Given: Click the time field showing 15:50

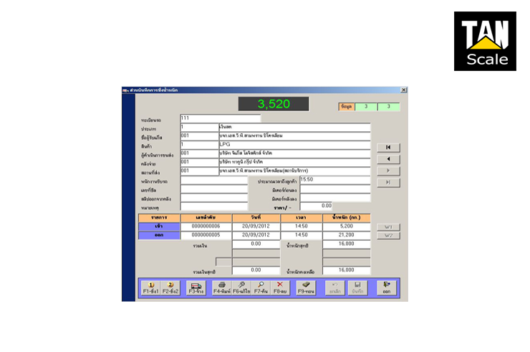Looking at the screenshot, I should (334, 179).
